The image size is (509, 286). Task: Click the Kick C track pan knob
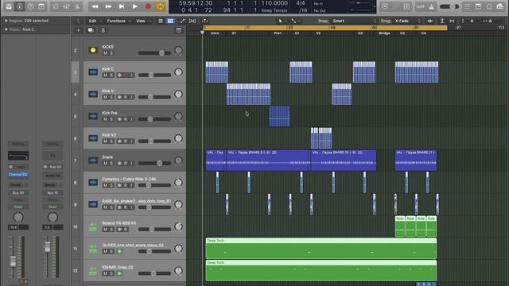click(178, 72)
